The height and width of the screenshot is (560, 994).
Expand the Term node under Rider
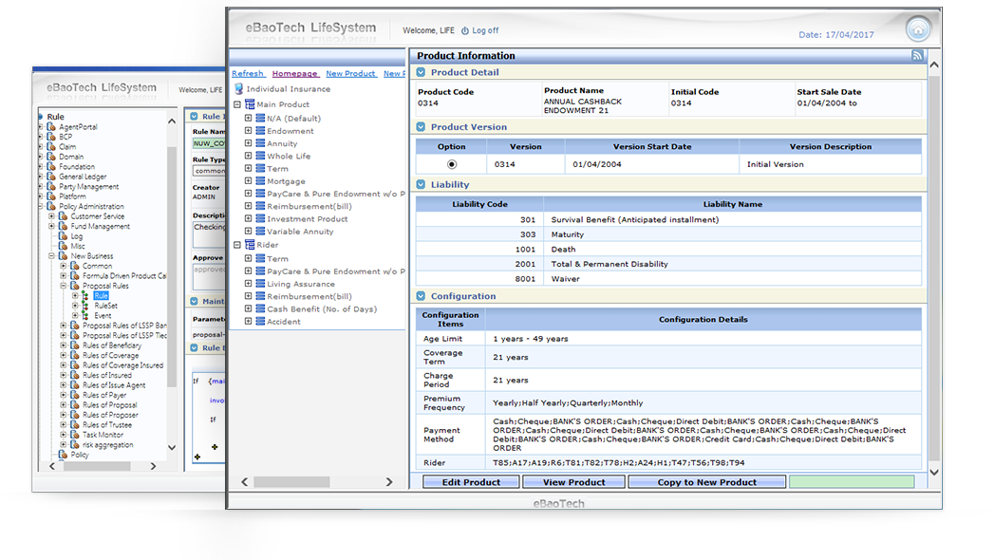click(x=249, y=258)
